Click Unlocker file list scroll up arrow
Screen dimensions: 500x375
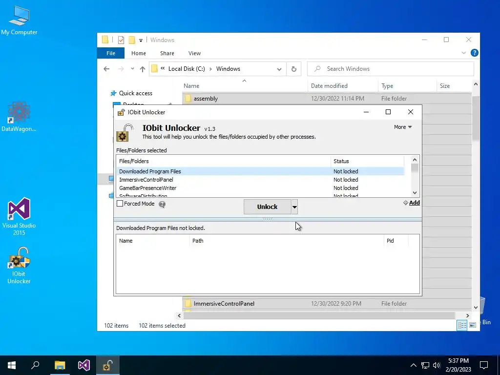pos(415,160)
